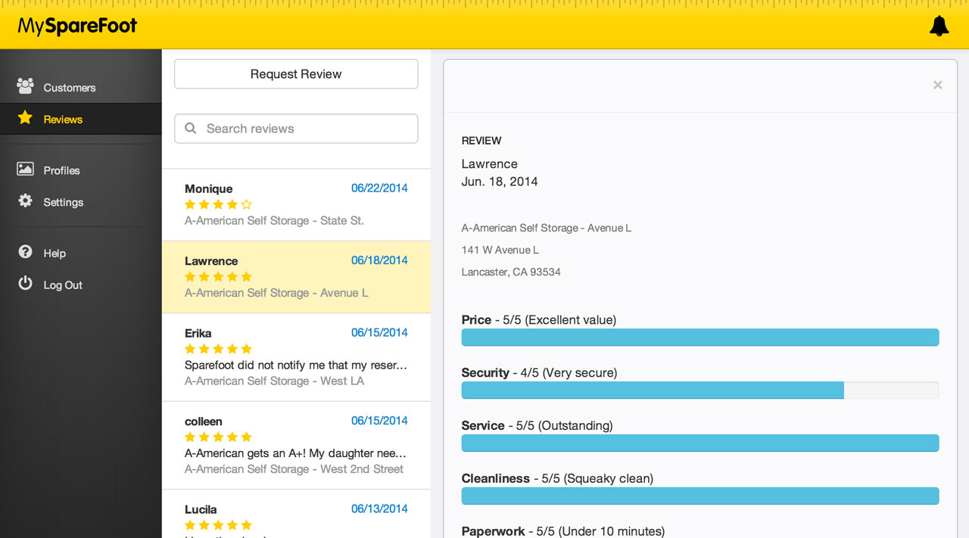This screenshot has width=969, height=538.
Task: Click address line '141 W Avenue L'
Action: tap(500, 250)
